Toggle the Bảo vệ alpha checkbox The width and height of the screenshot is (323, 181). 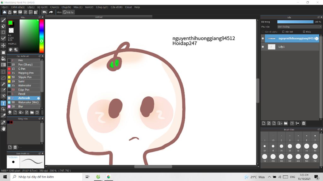click(263, 32)
